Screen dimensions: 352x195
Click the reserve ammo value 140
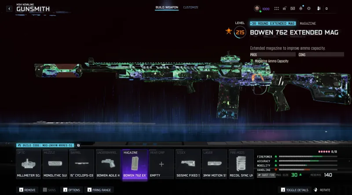coord(328,175)
